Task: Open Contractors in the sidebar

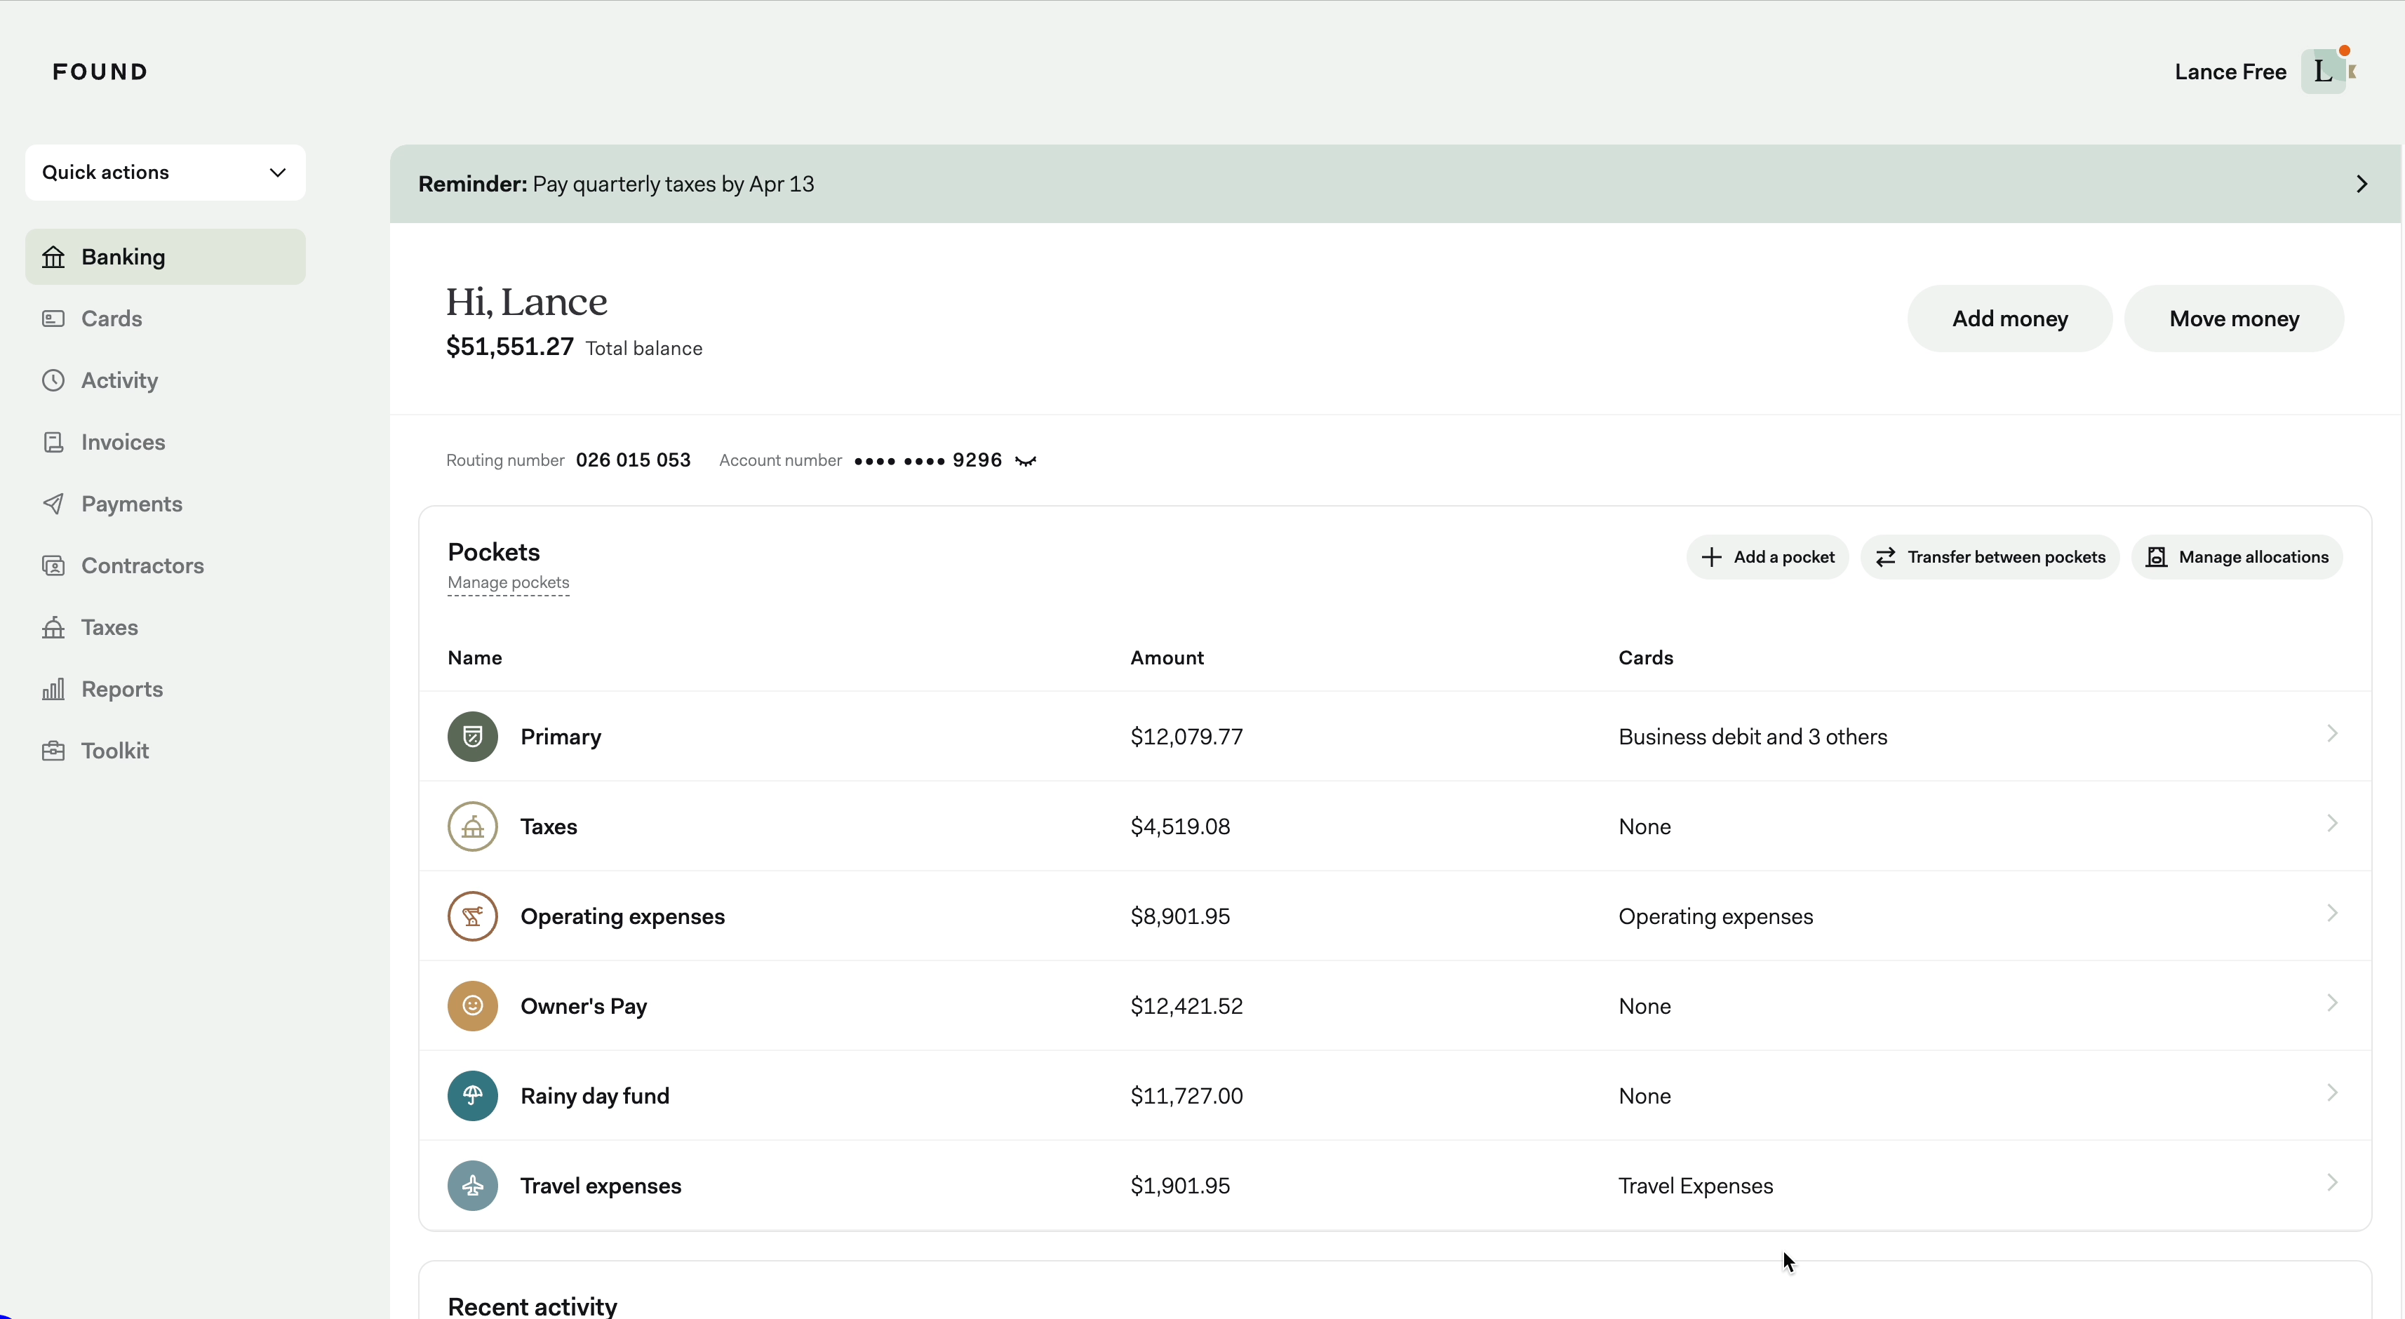Action: coord(142,565)
